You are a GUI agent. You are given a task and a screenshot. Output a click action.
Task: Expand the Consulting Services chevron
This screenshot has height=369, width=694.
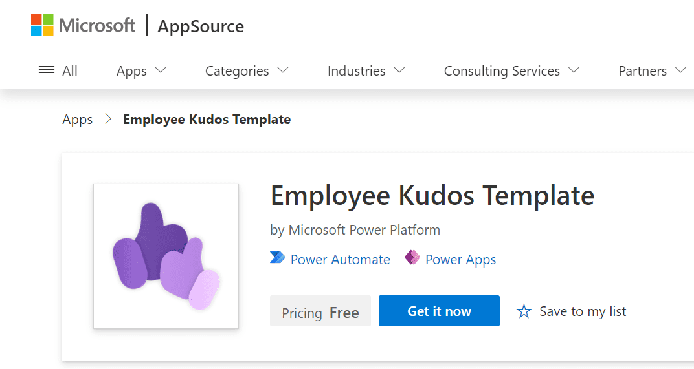574,70
